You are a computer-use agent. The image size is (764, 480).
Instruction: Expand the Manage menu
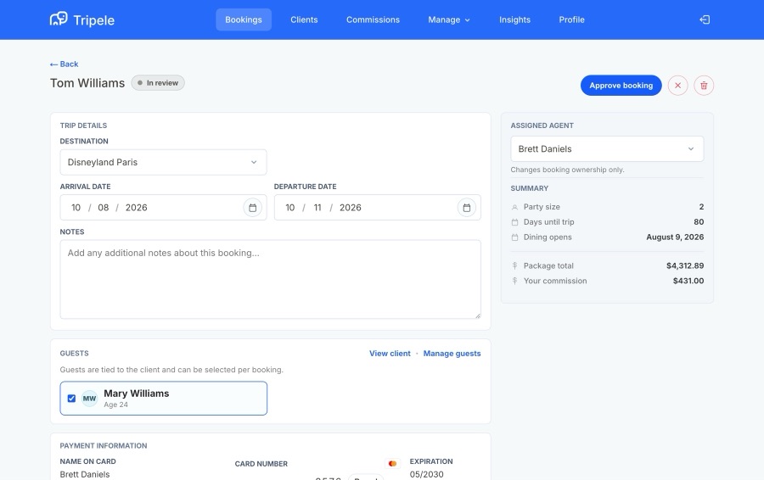449,20
